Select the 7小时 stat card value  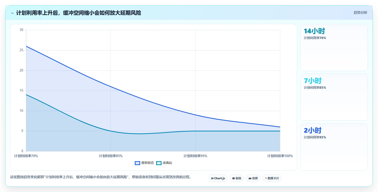tap(312, 81)
